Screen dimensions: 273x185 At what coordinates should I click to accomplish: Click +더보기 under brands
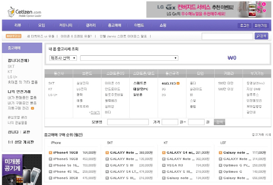click(94, 112)
